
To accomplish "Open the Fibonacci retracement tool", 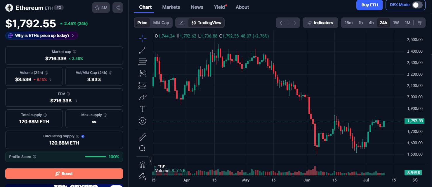I will point(143,62).
